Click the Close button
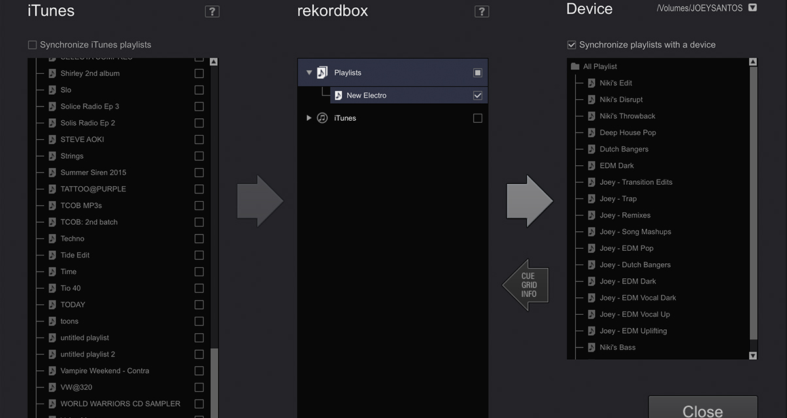This screenshot has width=787, height=418. (703, 409)
